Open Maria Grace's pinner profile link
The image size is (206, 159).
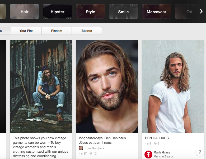coord(162,152)
